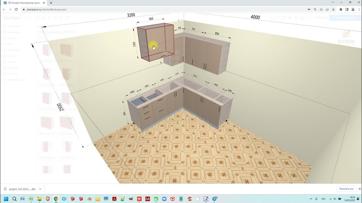The width and height of the screenshot is (362, 203).
Task: Bookmark this page with the star icon
Action: point(333,9)
